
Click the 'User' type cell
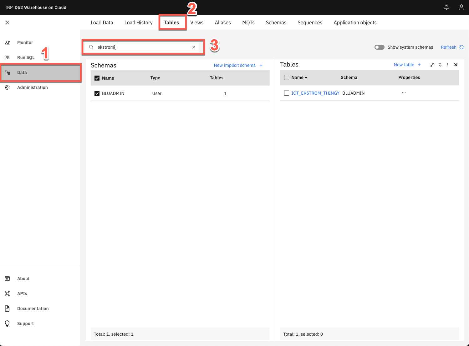click(157, 93)
